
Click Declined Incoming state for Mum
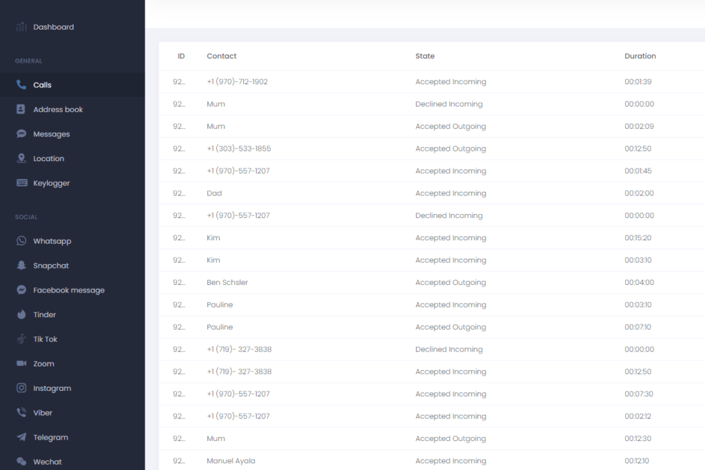[449, 104]
